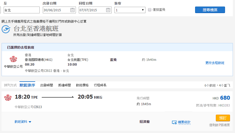Screen dimensions: 235x133
Task: Click 更改去程航班 change outbound flight link
Action: pyautogui.click(x=215, y=63)
